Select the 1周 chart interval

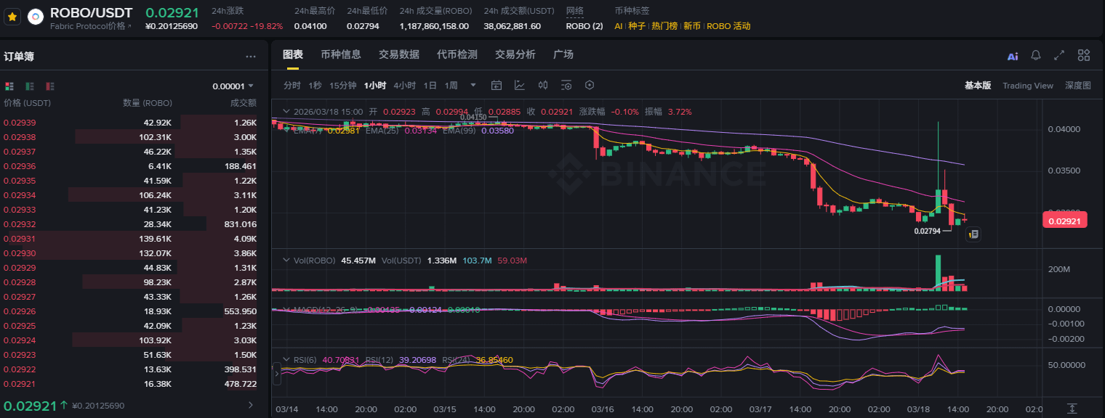pyautogui.click(x=451, y=86)
